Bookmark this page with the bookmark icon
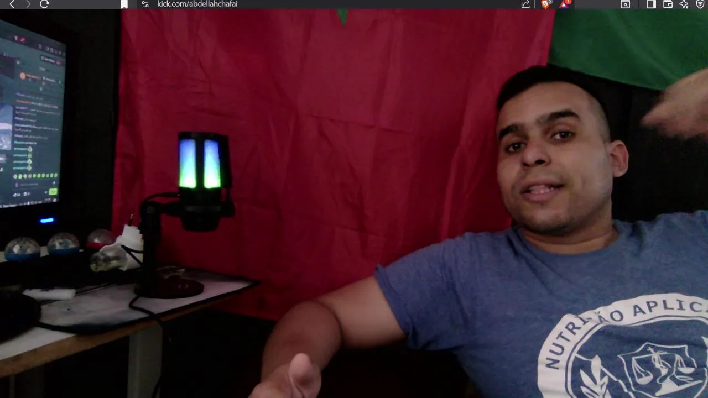Viewport: 708px width, 398px height. 124,4
